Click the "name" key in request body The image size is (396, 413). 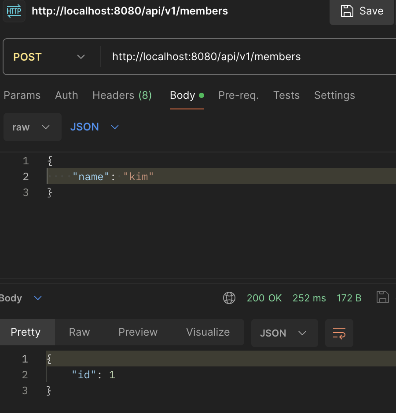91,177
